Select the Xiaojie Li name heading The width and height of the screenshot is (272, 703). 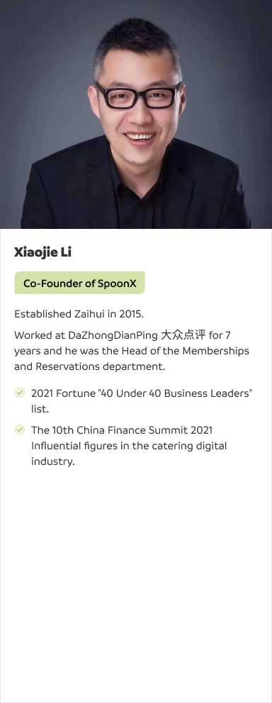click(43, 252)
